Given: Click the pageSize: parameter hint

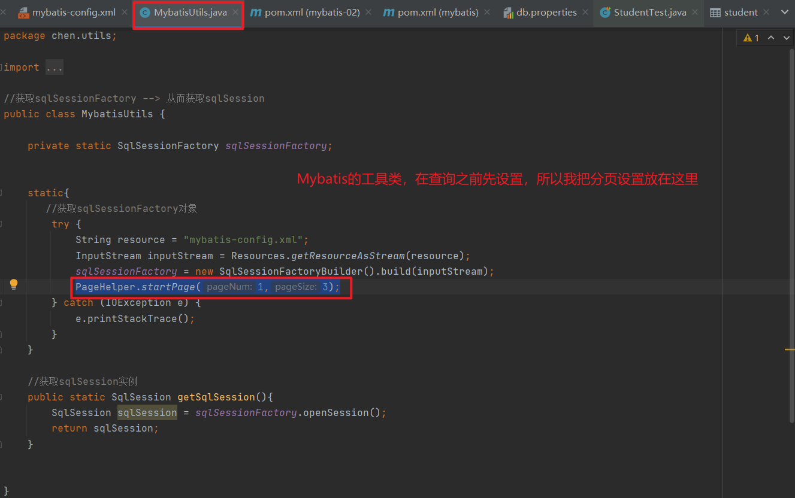Looking at the screenshot, I should click(295, 287).
